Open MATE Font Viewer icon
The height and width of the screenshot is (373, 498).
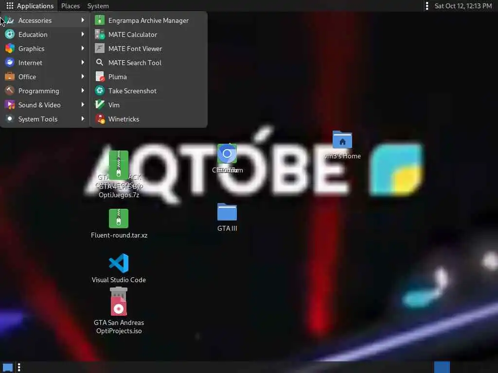(100, 49)
